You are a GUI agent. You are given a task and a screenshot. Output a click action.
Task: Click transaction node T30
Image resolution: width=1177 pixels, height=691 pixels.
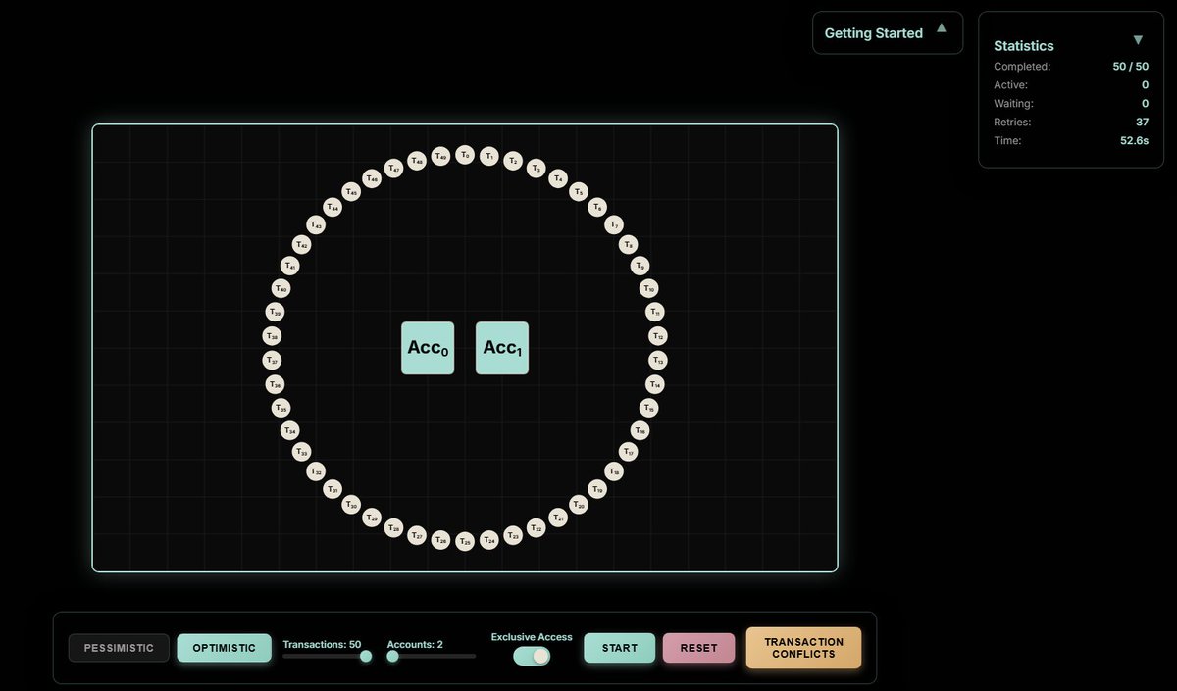pyautogui.click(x=351, y=505)
